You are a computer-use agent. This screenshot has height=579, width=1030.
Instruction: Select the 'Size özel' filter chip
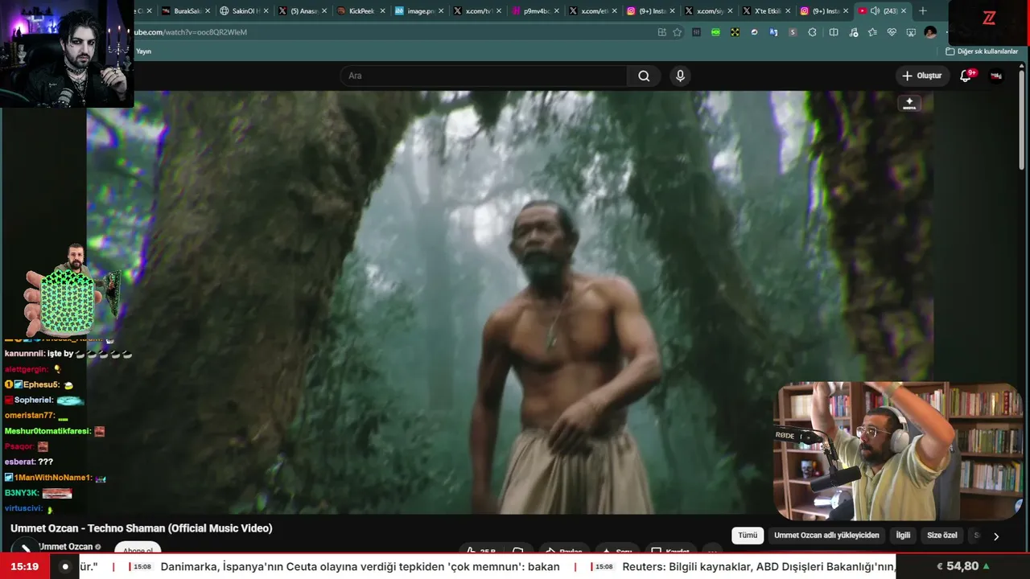tap(942, 536)
